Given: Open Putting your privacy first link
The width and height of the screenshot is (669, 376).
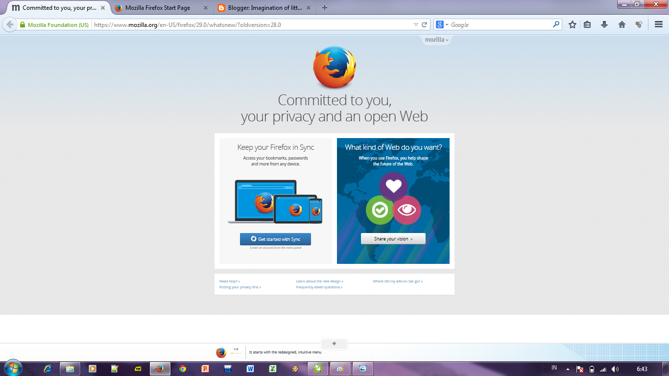Looking at the screenshot, I should (x=240, y=287).
